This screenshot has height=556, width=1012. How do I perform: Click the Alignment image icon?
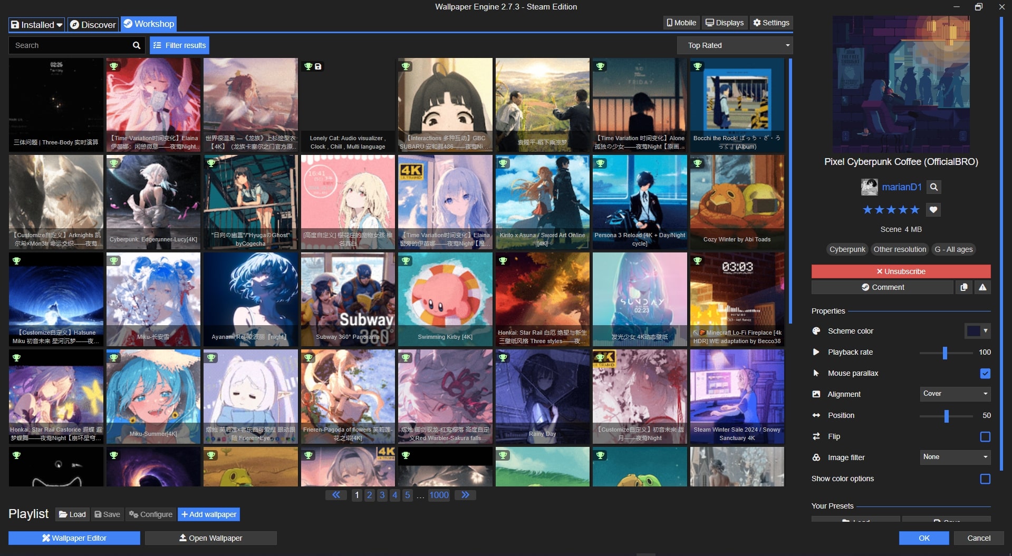pos(816,394)
